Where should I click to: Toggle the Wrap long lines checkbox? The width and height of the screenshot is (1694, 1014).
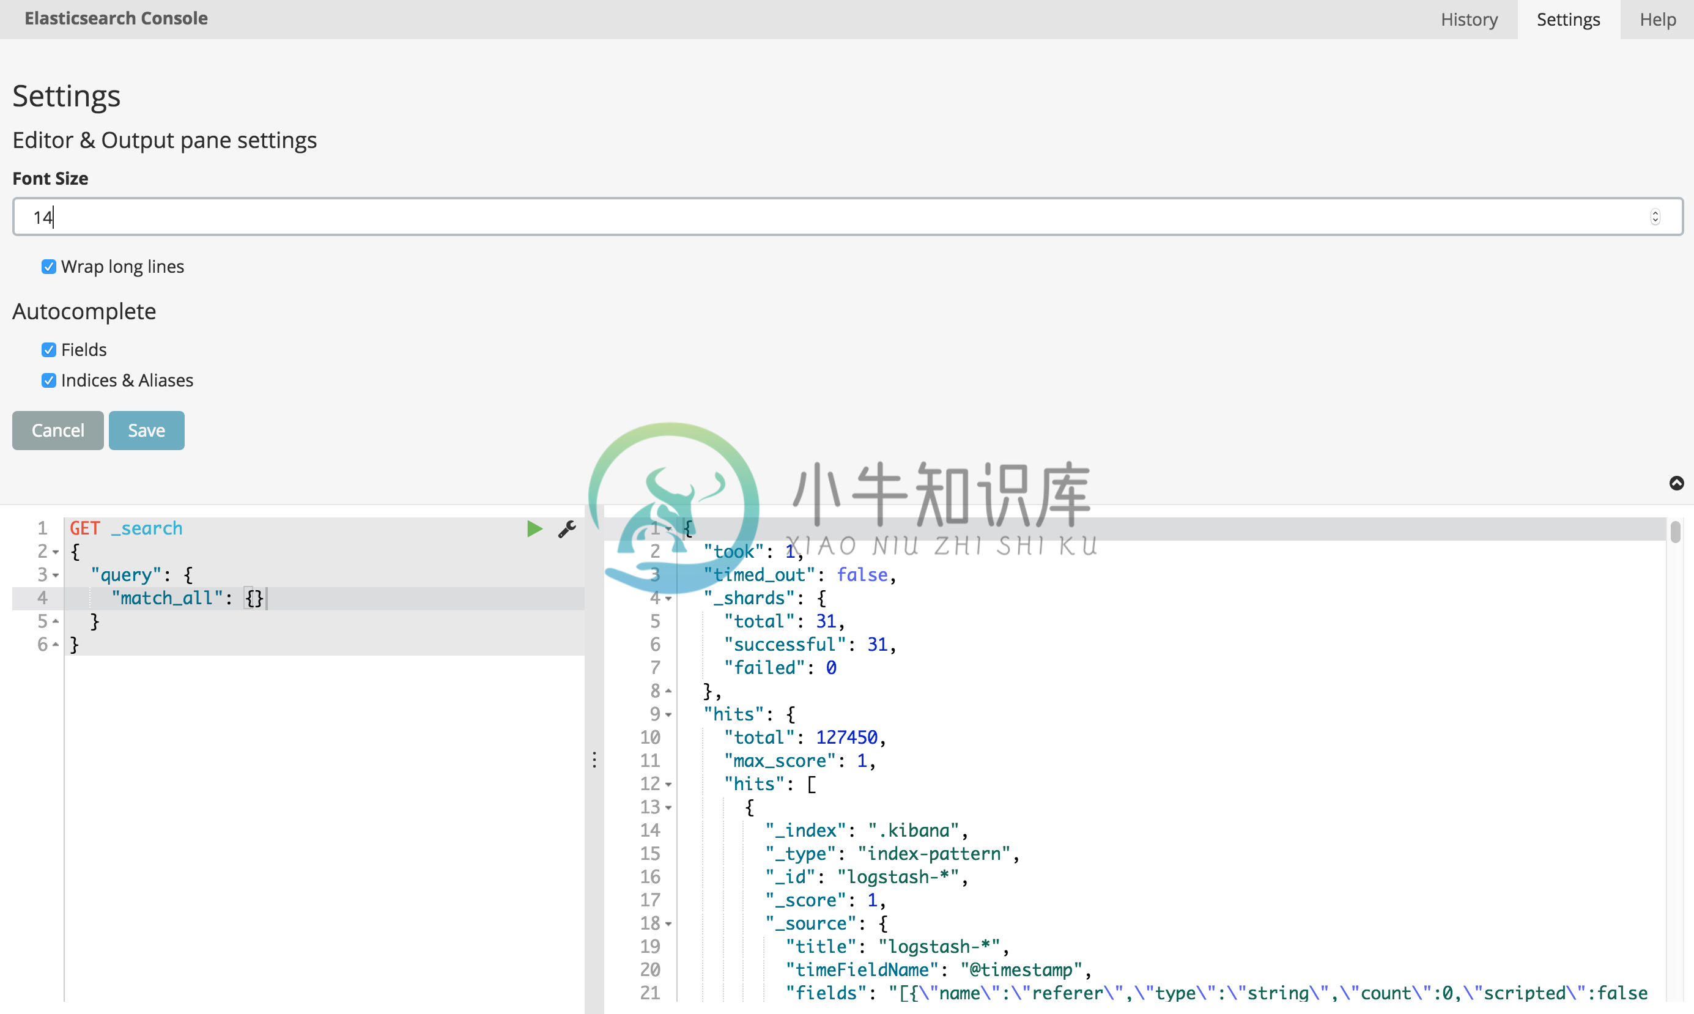48,264
